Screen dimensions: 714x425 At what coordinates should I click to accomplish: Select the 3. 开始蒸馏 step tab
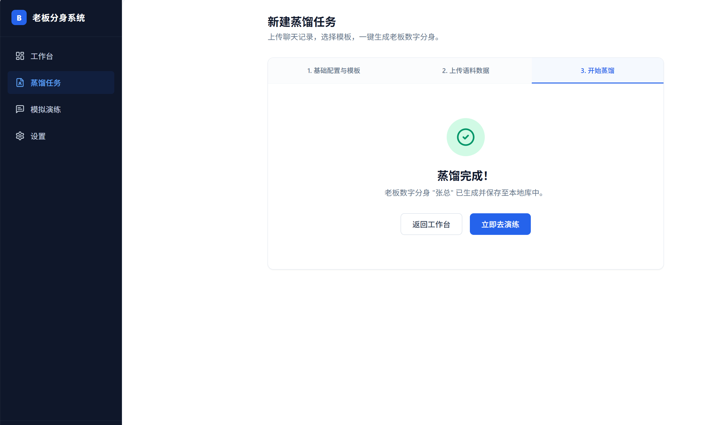[x=597, y=70]
